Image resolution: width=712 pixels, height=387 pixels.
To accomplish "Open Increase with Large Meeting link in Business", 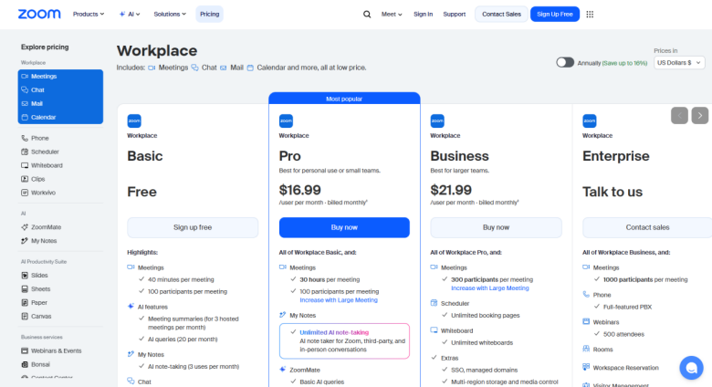I will (490, 288).
